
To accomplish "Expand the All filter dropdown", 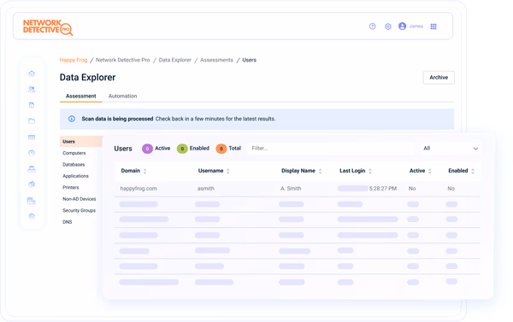I will [451, 149].
